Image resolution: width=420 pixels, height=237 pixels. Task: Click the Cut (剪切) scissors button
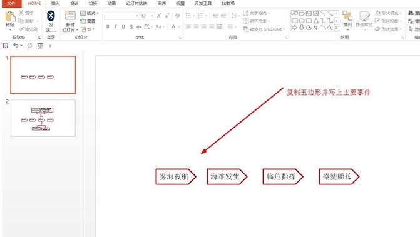click(x=26, y=13)
